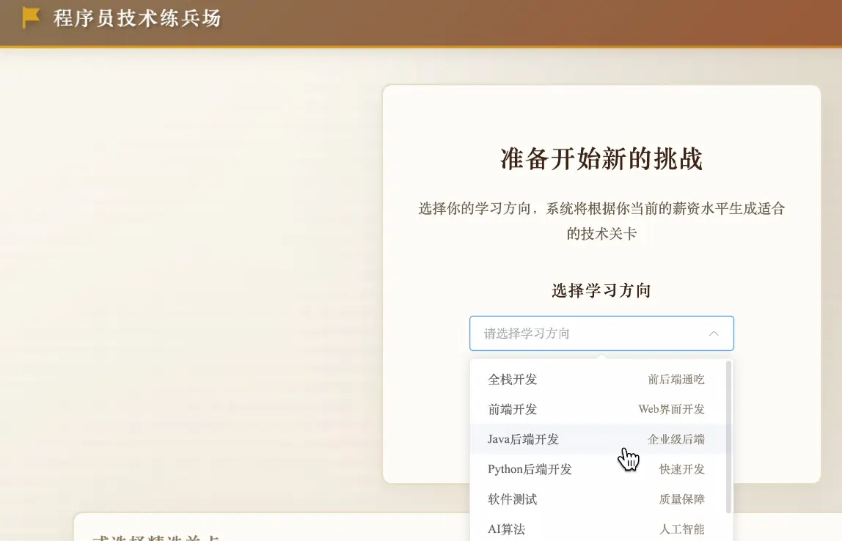Click the 前后端通吃 description label
The image size is (842, 541).
click(x=676, y=379)
